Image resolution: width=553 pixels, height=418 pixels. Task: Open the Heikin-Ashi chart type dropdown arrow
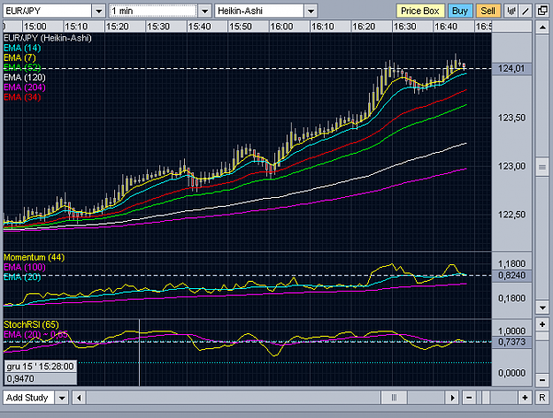pyautogui.click(x=311, y=11)
